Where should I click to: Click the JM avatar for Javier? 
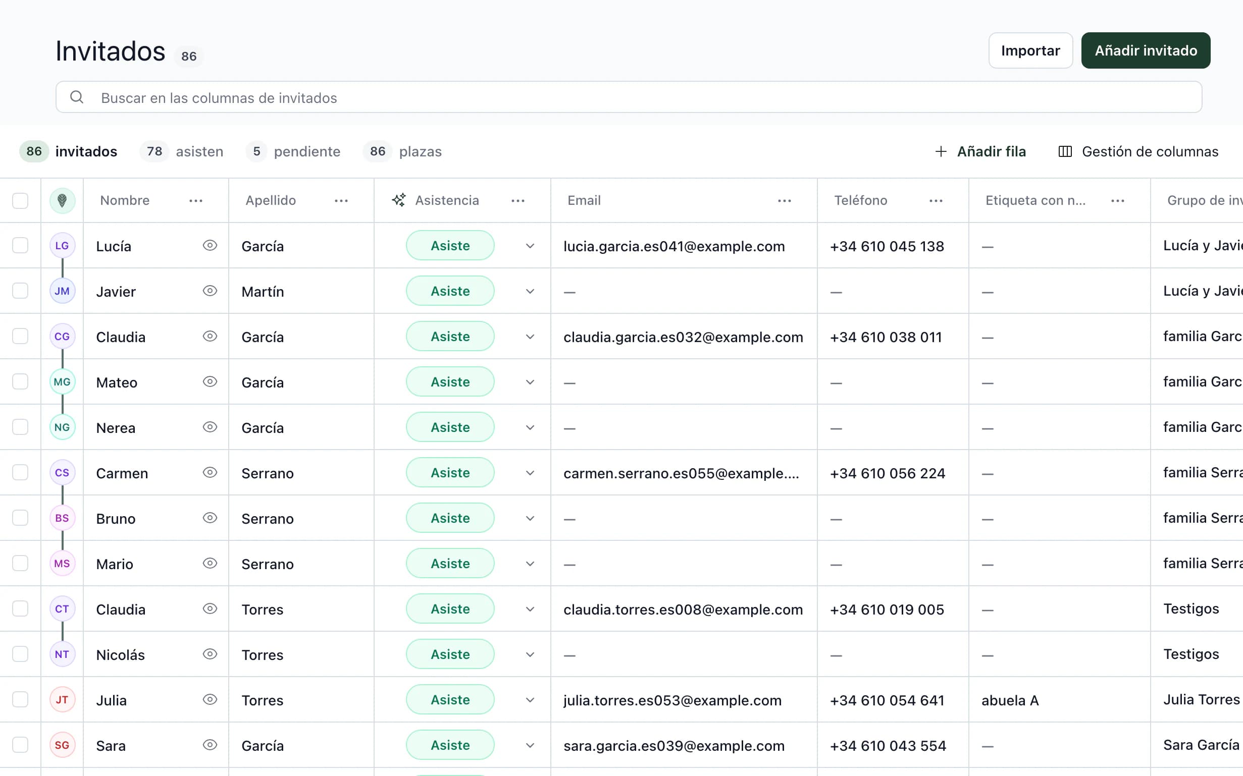pos(62,291)
